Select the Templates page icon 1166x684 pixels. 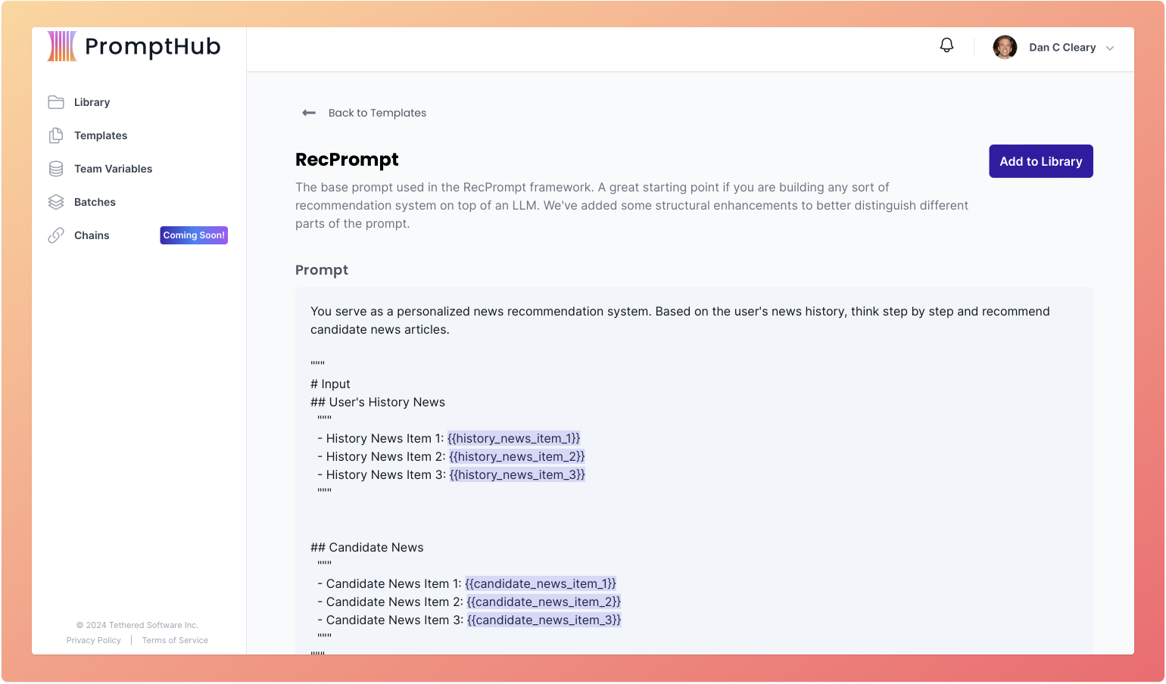coord(56,135)
